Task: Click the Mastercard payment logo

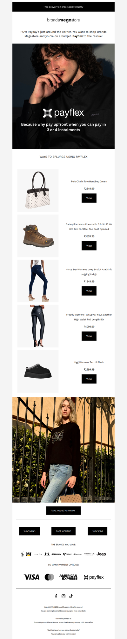Action: pos(49,577)
